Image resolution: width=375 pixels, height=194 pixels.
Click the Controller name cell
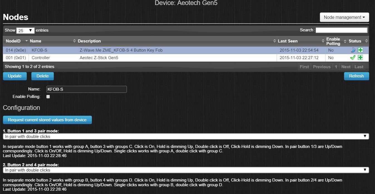[53, 58]
